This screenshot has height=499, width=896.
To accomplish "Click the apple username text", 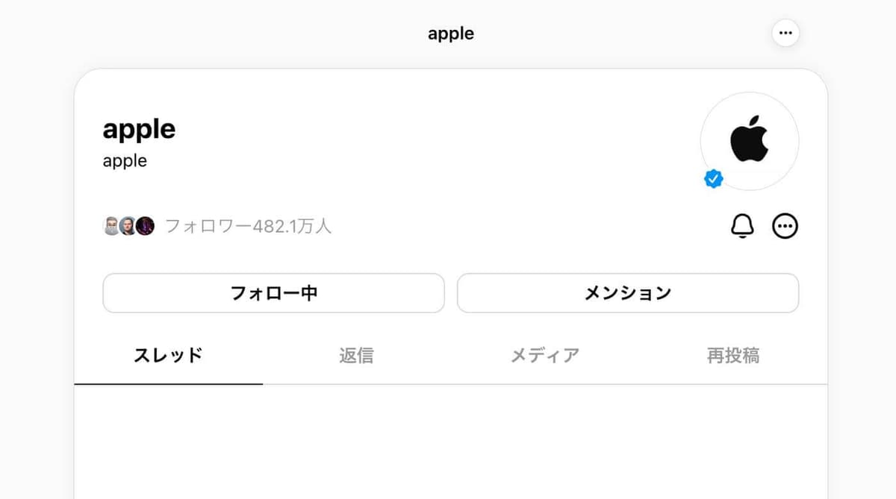I will click(x=124, y=160).
